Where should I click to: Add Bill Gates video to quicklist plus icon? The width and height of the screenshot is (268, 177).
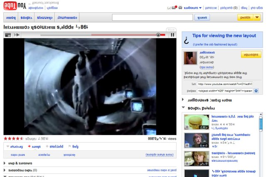(187, 145)
